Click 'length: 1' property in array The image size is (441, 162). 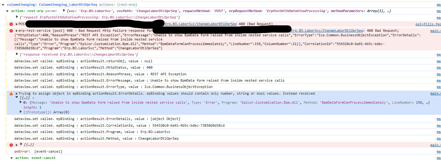[32, 107]
